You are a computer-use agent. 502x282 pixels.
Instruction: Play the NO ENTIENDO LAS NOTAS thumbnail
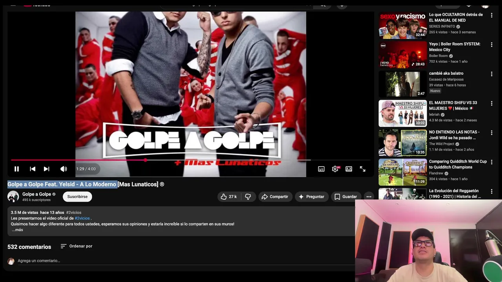point(402,143)
